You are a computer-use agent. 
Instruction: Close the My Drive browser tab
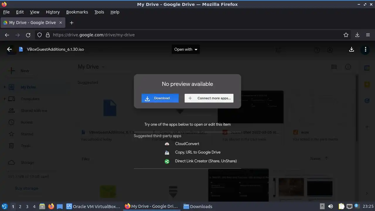point(61,23)
